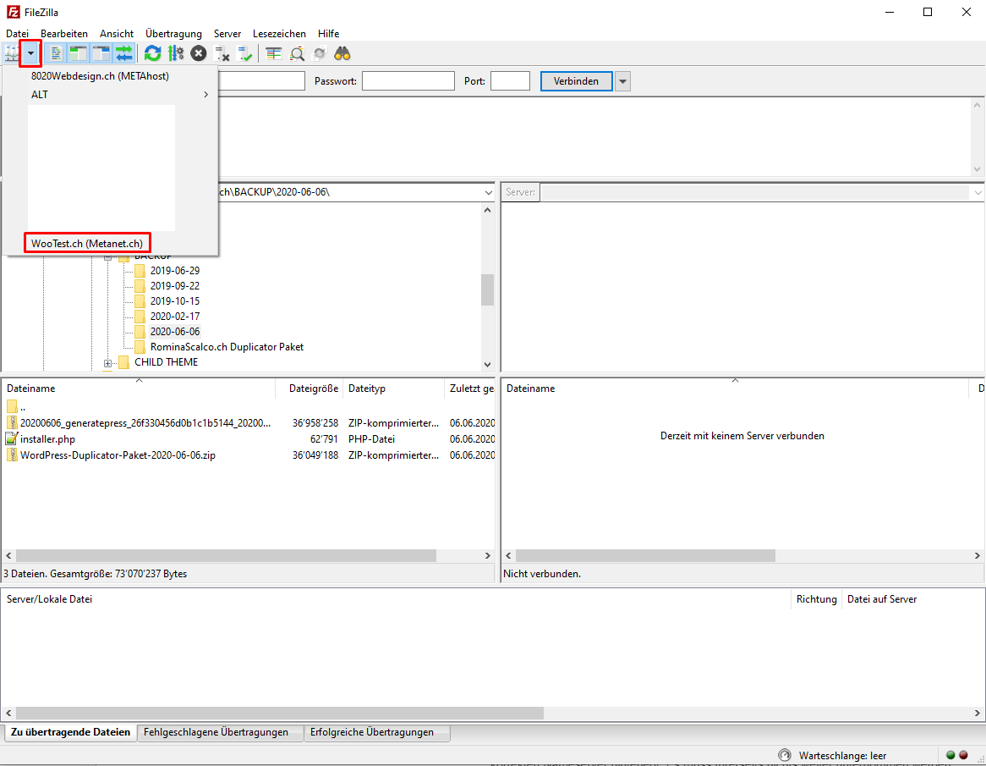Toggle the message log display icon
Viewport: 986px width, 766px height.
(55, 53)
